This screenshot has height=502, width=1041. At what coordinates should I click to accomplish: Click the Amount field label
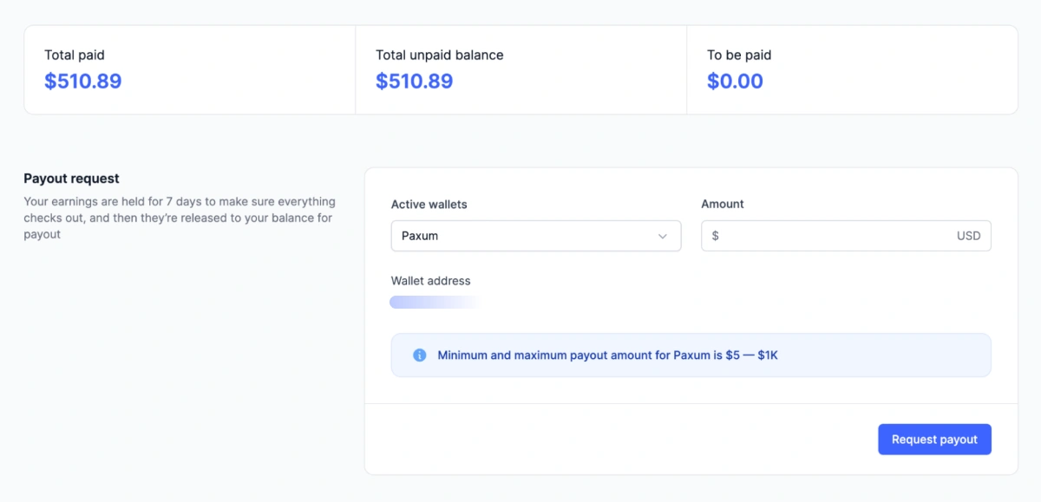[722, 204]
